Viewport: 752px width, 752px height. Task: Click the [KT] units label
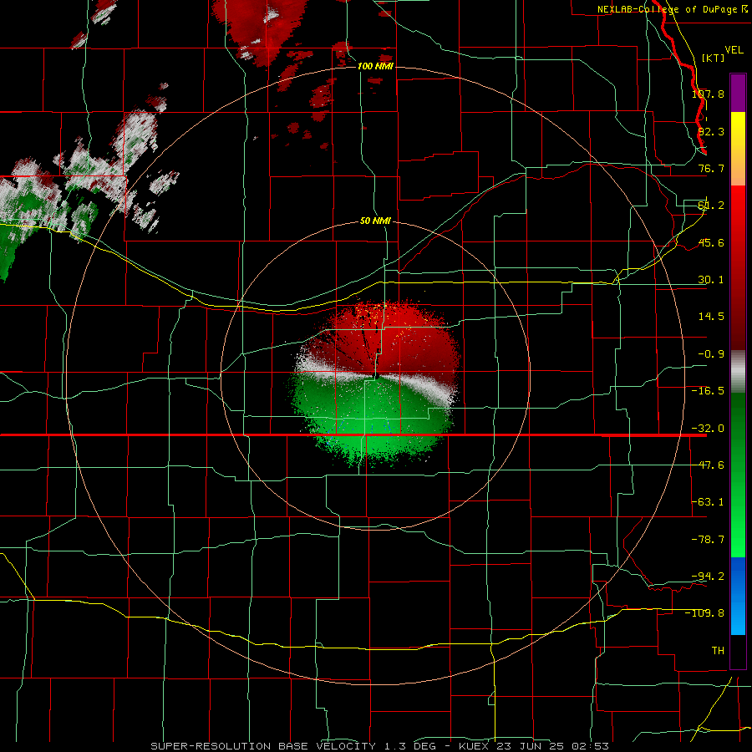(714, 58)
